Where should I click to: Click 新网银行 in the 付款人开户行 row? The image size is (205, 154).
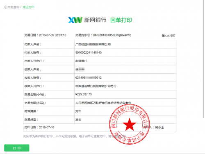coord(81,61)
